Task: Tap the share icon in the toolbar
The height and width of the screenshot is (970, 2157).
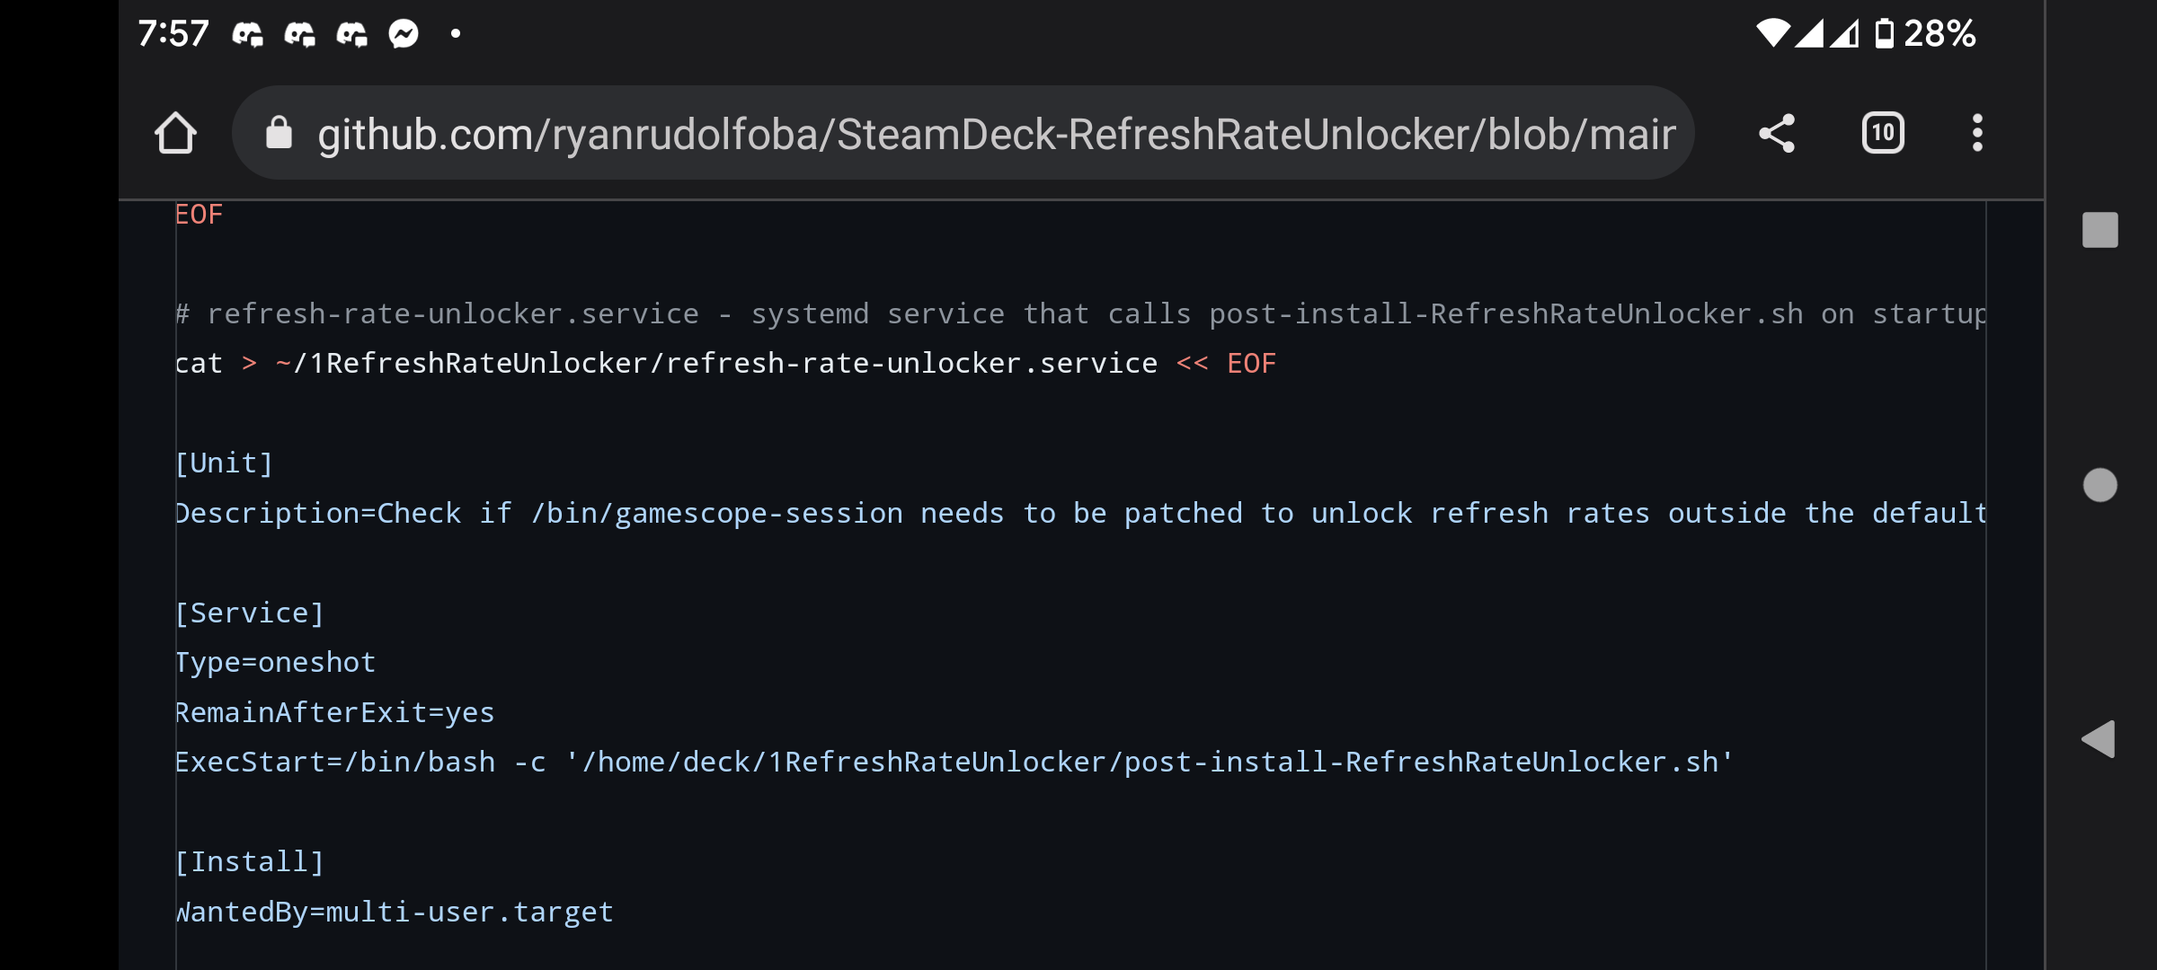Action: point(1777,132)
